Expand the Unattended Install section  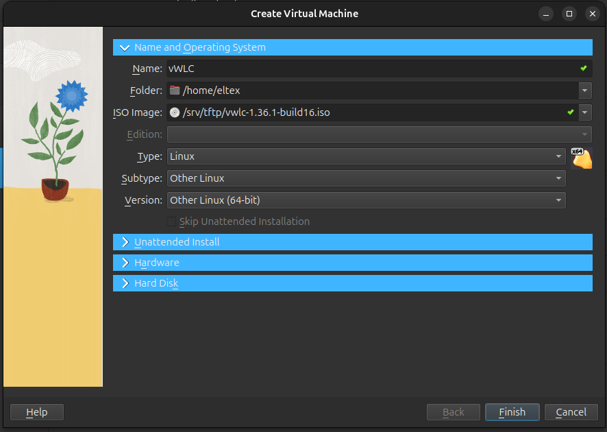click(125, 242)
